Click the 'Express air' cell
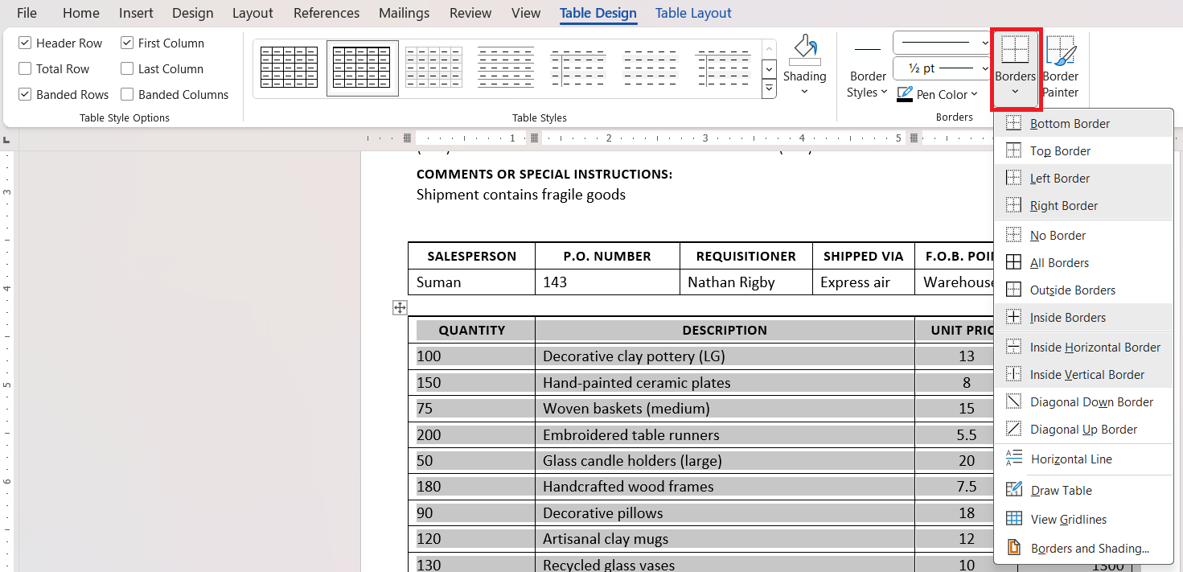The width and height of the screenshot is (1183, 572). 864,282
